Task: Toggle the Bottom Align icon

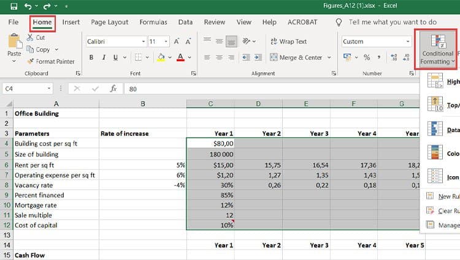Action: point(231,42)
